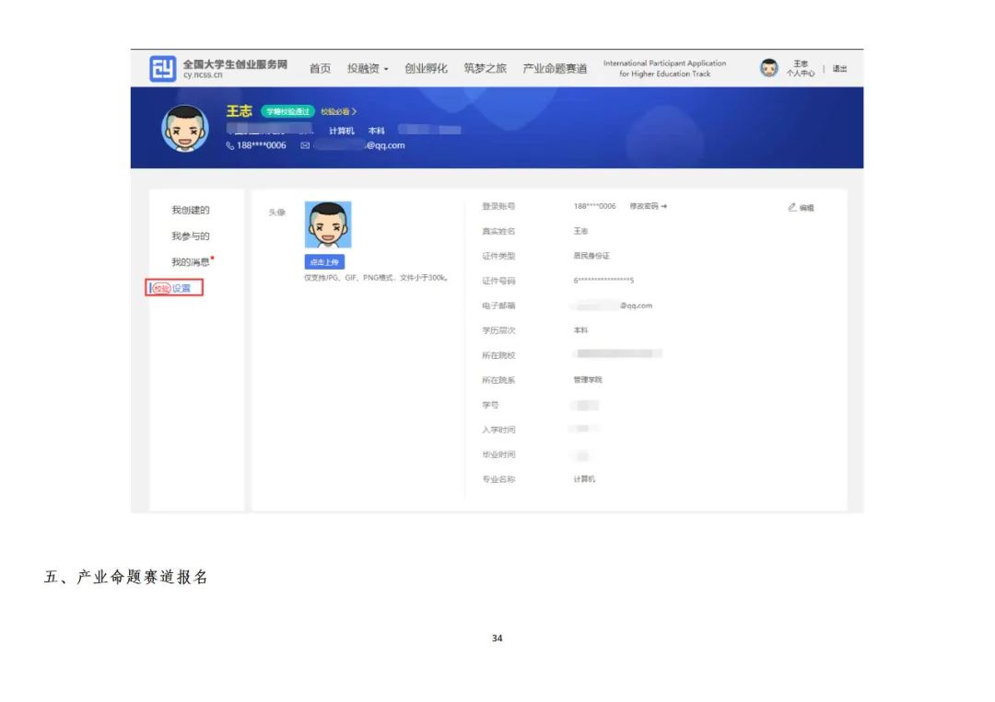
Task: Select 产业命题赛道 in the top navigation
Action: pos(555,69)
